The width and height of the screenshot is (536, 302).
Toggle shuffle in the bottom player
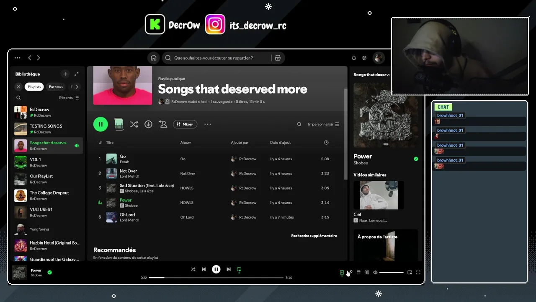coord(193,269)
